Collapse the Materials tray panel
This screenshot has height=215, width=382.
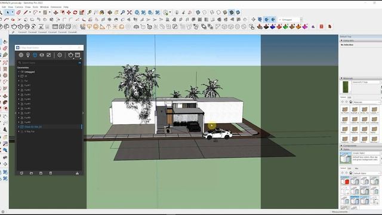(x=341, y=78)
